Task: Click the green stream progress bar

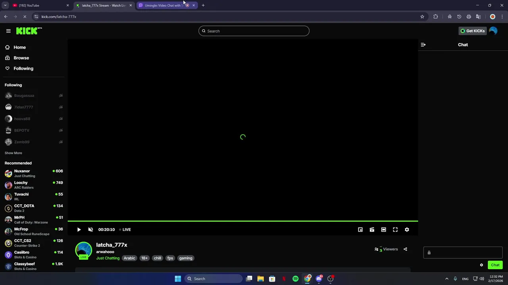Action: pyautogui.click(x=243, y=221)
